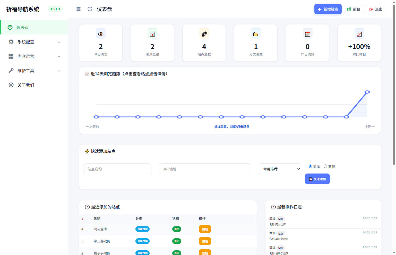Expand the 内容运营 chevron
Viewport: 396px width, 255px height.
(59, 56)
